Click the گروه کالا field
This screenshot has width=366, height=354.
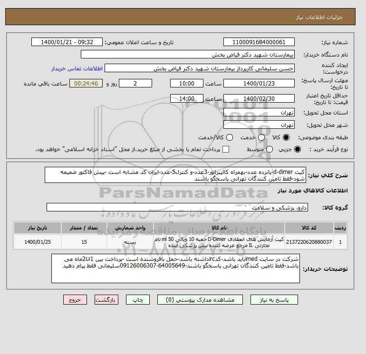click(177, 207)
